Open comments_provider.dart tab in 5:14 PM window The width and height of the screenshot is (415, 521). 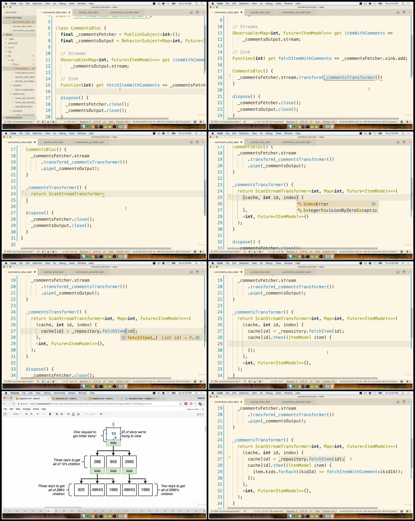point(125,12)
